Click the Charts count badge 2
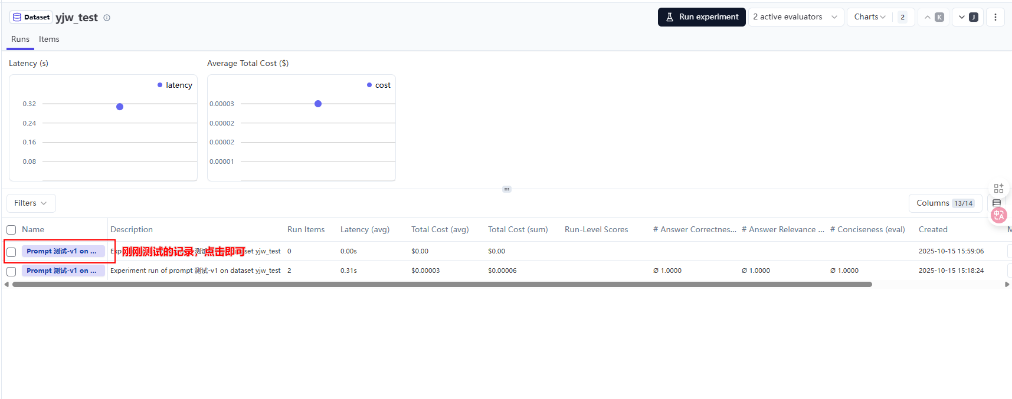This screenshot has width=1012, height=399. 902,17
